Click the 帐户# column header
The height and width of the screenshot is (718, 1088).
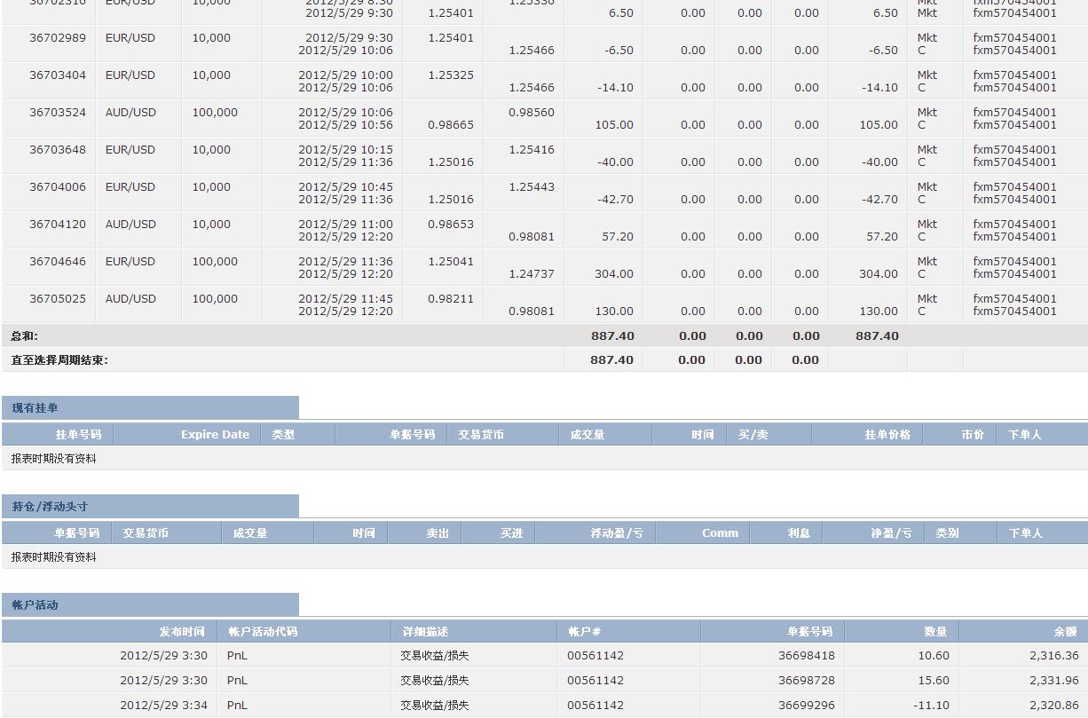click(585, 632)
